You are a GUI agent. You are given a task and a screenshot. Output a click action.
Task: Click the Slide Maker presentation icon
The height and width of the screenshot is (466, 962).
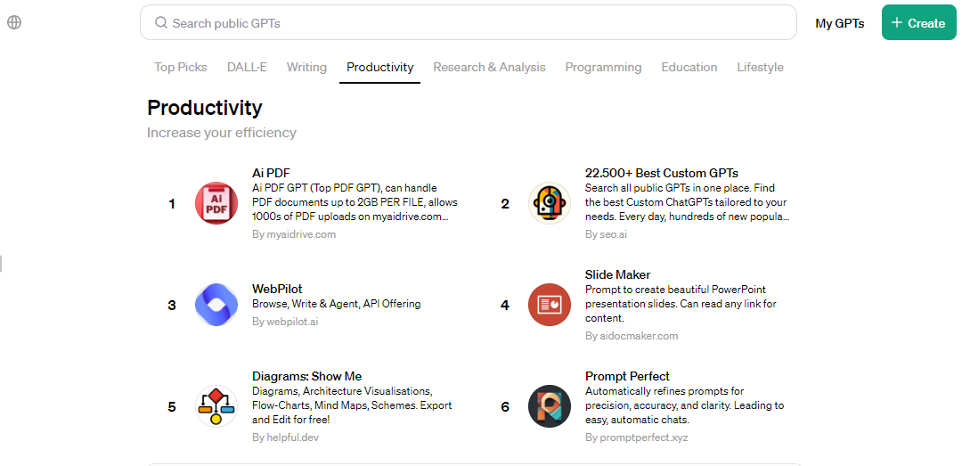550,305
